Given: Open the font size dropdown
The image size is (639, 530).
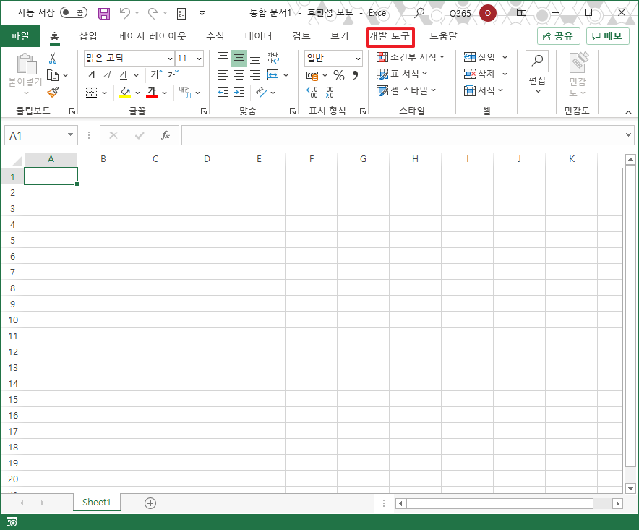Looking at the screenshot, I should pyautogui.click(x=199, y=59).
